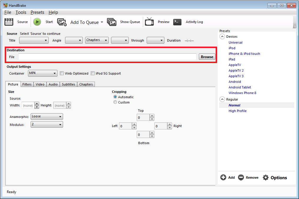Decrease Bottom crop value stepper

(x=152, y=136)
